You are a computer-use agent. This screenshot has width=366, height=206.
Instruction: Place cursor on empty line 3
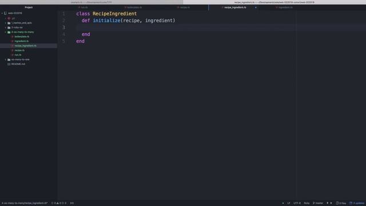pyautogui.click(x=221, y=27)
